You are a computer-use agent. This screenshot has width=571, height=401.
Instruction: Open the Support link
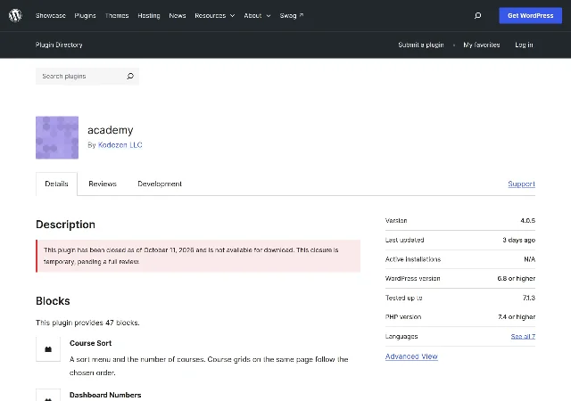(x=521, y=184)
